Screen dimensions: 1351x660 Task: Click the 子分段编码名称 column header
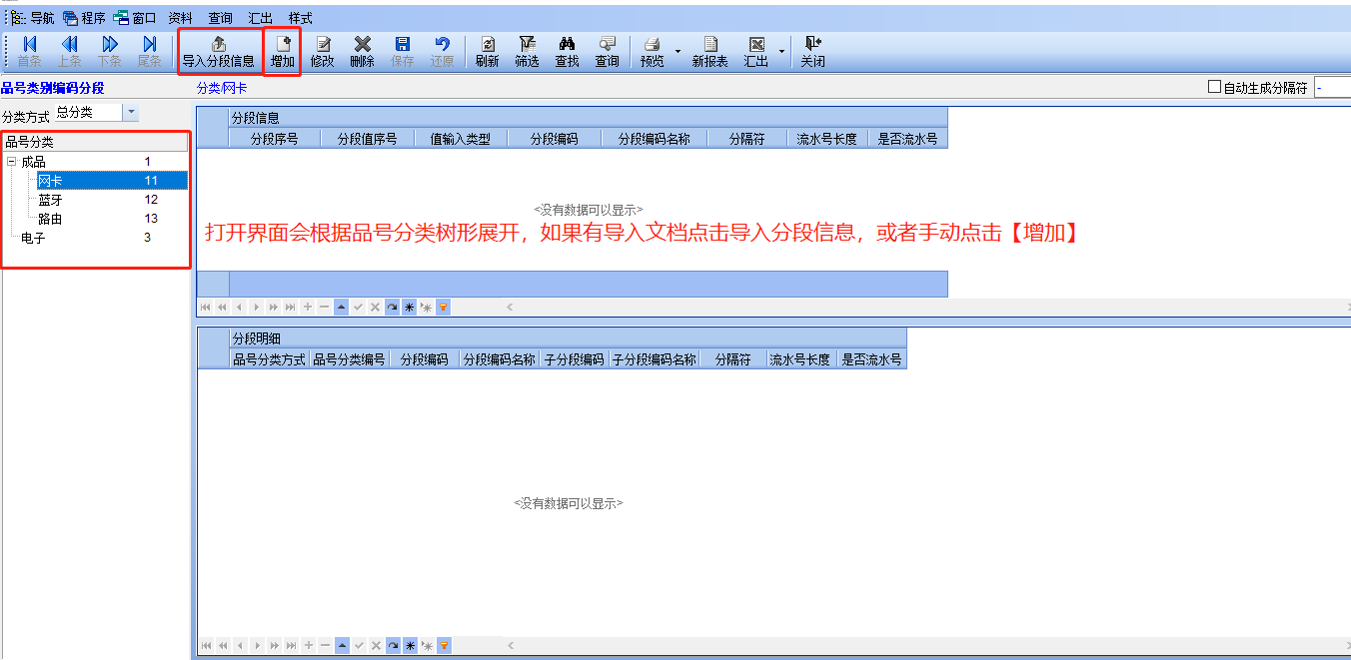click(x=655, y=359)
